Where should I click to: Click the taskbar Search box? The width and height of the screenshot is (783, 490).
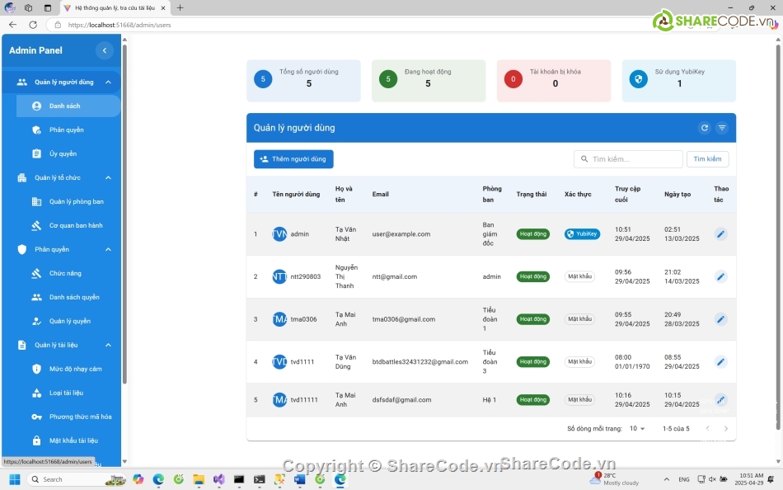77,479
